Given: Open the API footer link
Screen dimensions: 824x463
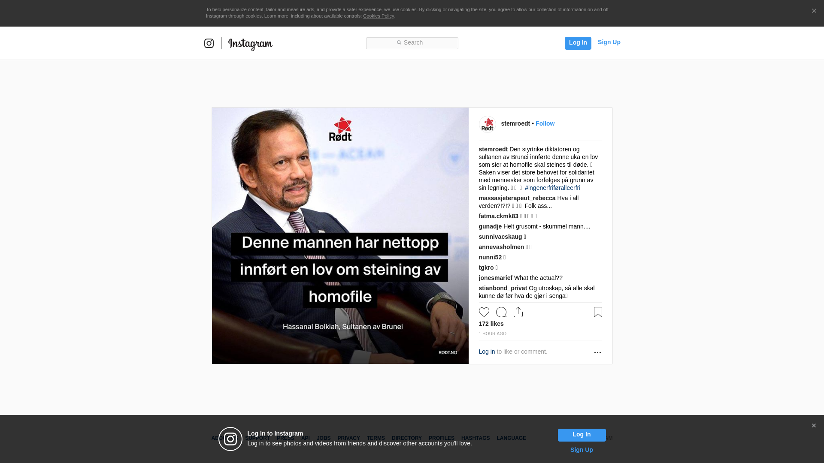Looking at the screenshot, I should pyautogui.click(x=306, y=438).
